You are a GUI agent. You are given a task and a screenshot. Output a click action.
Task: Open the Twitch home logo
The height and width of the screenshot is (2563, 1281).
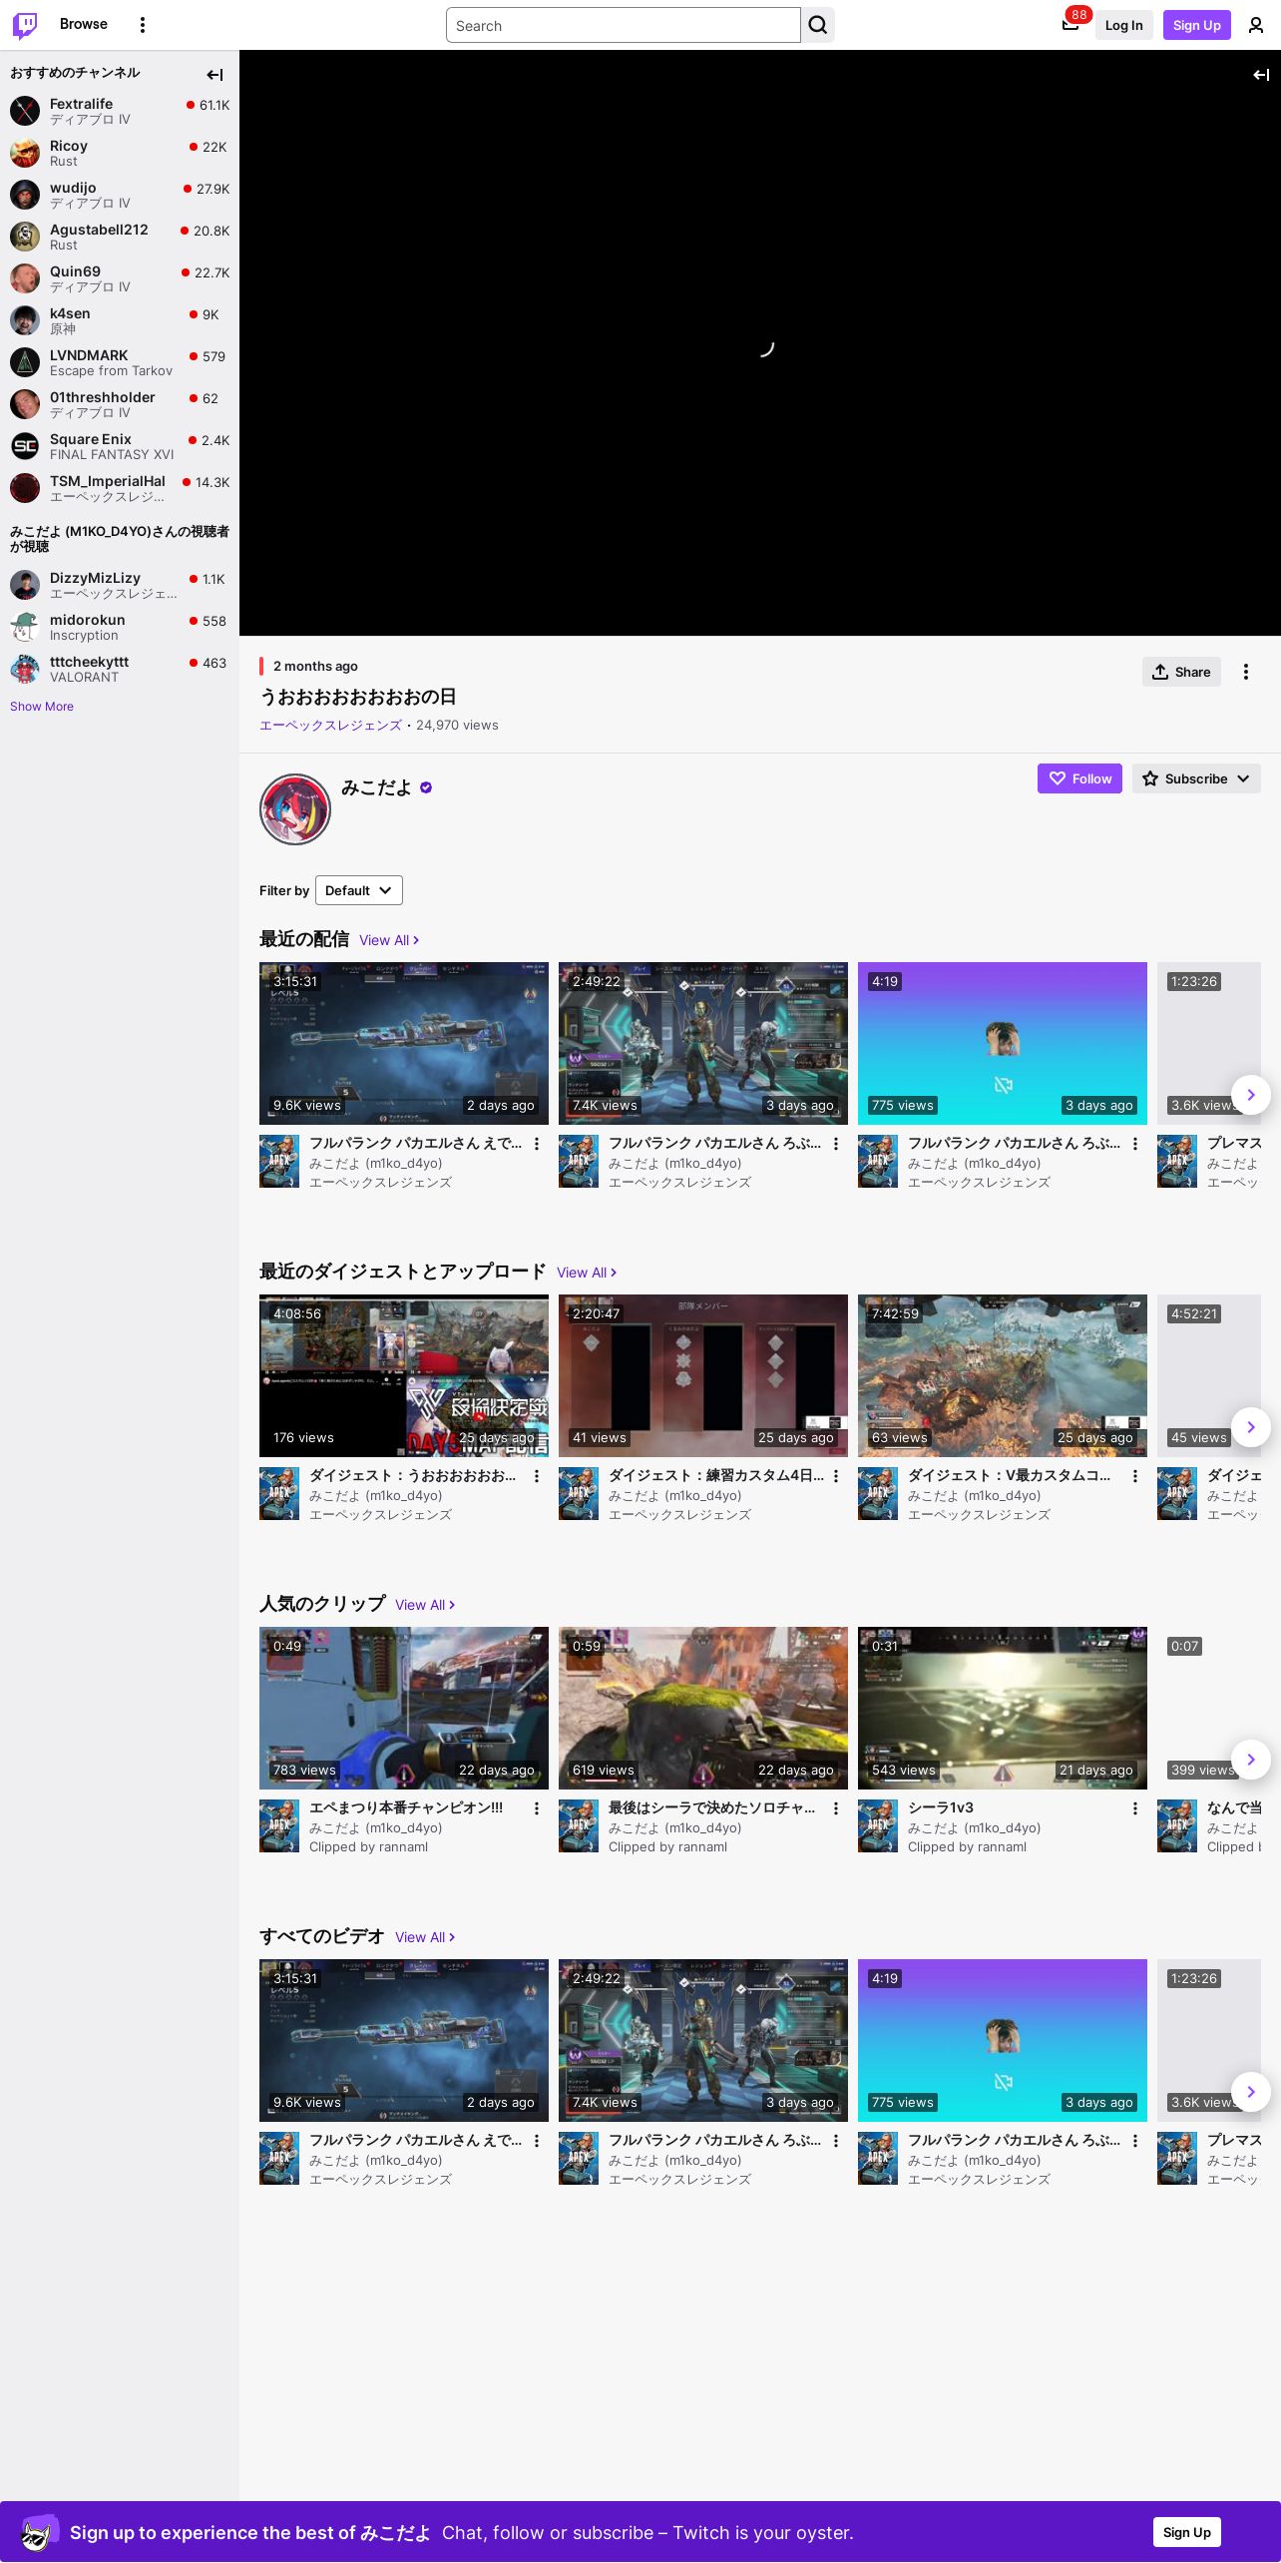(25, 25)
